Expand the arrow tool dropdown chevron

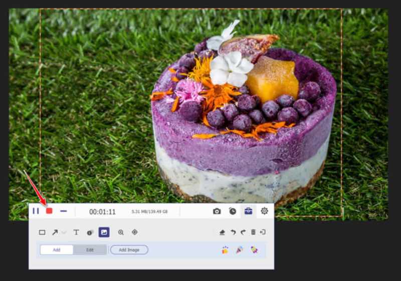click(64, 232)
